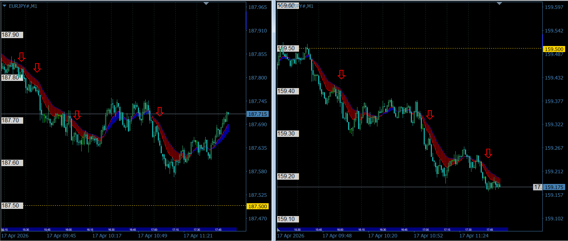Select the 159.40 level label
The image size is (568, 241).
click(288, 91)
